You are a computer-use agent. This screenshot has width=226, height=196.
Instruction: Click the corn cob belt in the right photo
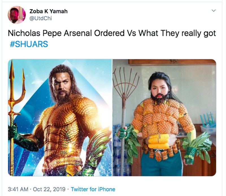pyautogui.click(x=159, y=141)
